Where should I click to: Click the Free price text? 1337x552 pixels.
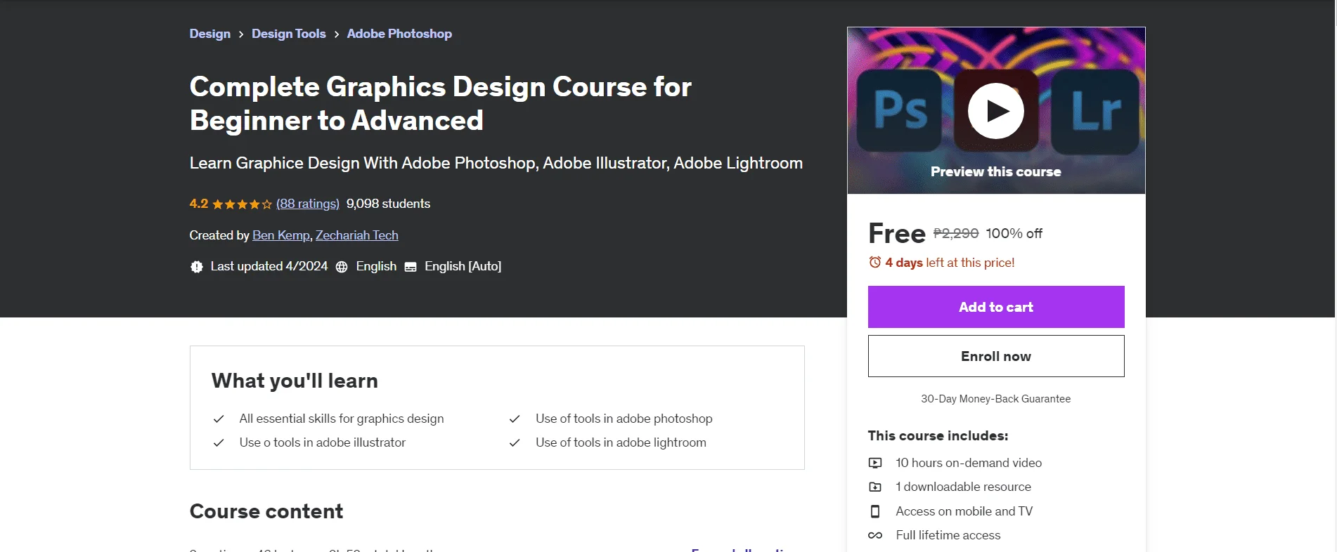(x=897, y=234)
